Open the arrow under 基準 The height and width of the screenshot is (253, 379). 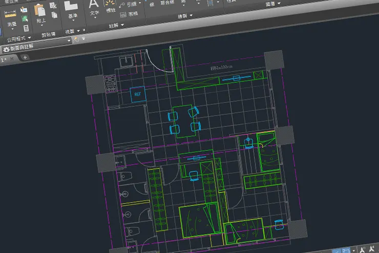[x=73, y=20]
